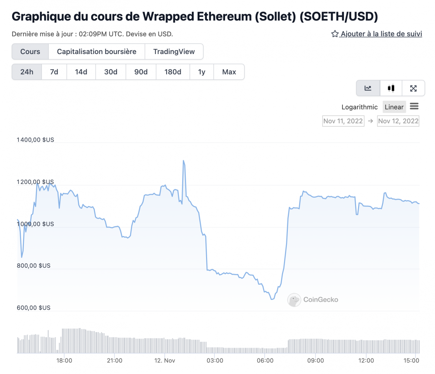This screenshot has height=374, width=435.
Task: Switch to Capitalisation boursière tab
Action: tap(97, 52)
